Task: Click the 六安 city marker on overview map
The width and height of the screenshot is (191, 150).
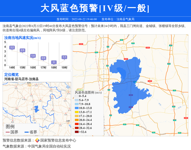Action: coord(60,125)
